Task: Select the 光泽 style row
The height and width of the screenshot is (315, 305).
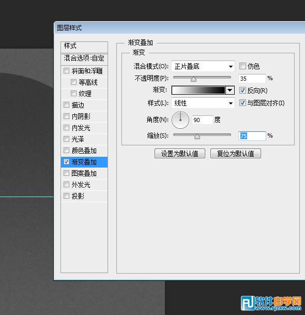Action: pyautogui.click(x=84, y=139)
